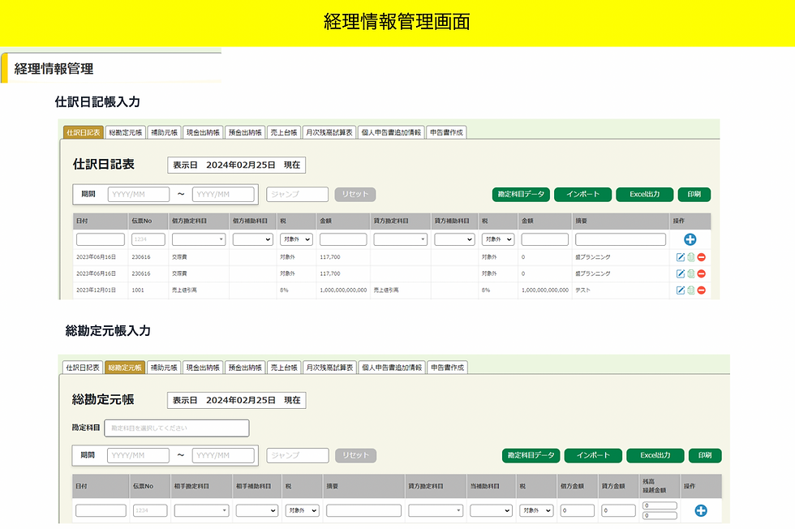
Task: Click 印刷 button in 仕訳日記表 panel
Action: (694, 194)
